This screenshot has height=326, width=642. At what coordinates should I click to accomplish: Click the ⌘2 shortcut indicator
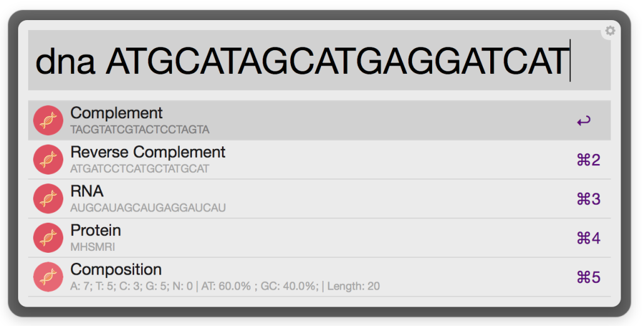(588, 160)
